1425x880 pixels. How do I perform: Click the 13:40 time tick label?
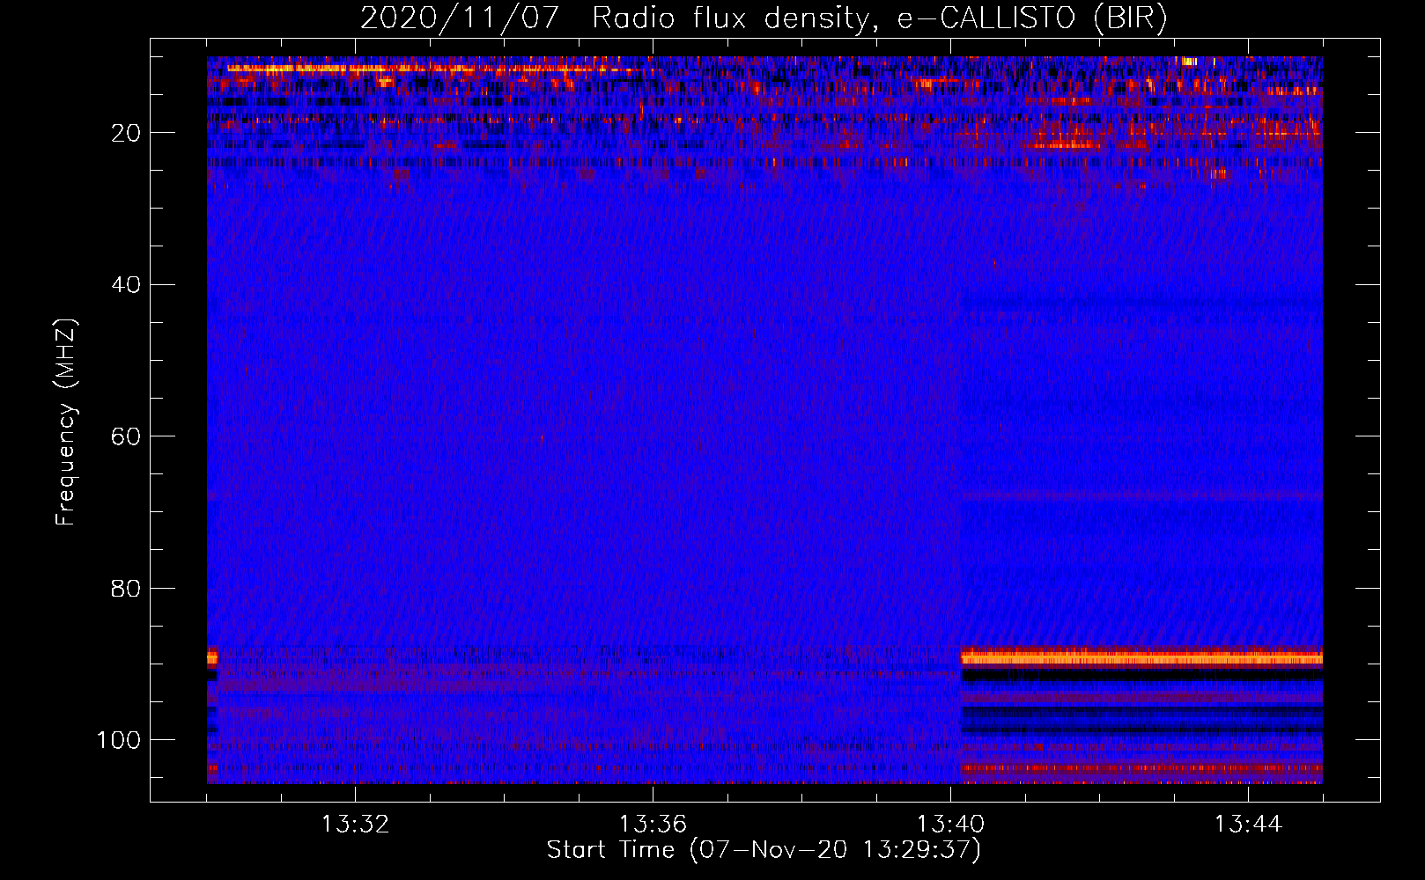click(x=950, y=825)
